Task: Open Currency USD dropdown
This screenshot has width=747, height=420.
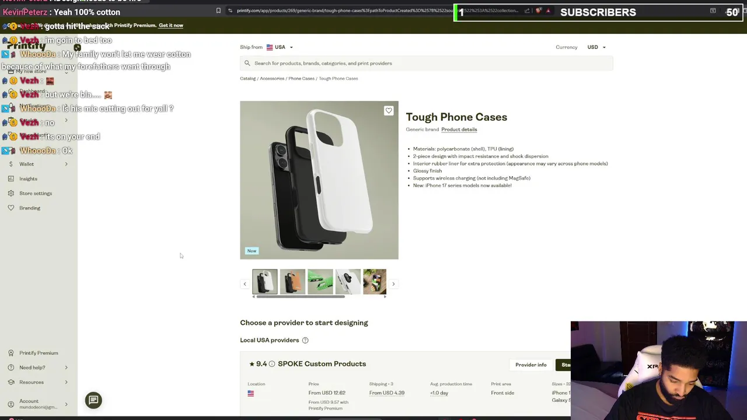Action: click(x=596, y=47)
